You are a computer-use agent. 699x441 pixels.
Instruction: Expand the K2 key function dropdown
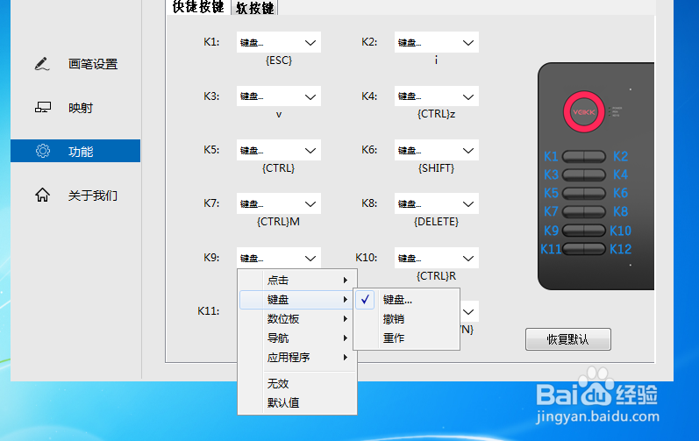click(437, 42)
